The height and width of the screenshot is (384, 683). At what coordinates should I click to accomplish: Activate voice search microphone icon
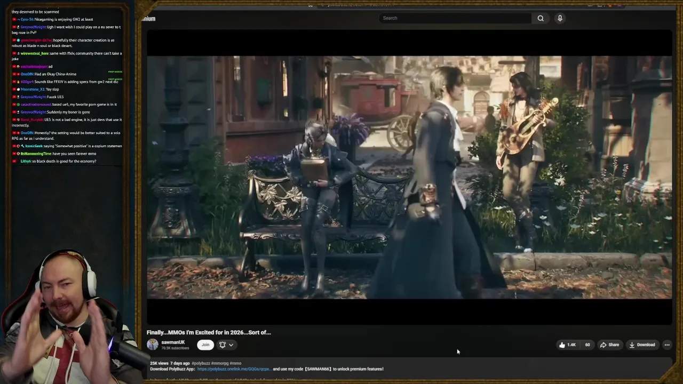click(560, 18)
